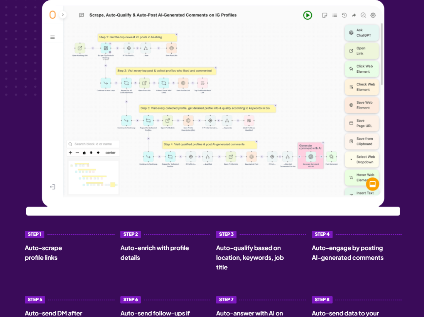Select the Repeat for All Collected Posts block

[126, 83]
